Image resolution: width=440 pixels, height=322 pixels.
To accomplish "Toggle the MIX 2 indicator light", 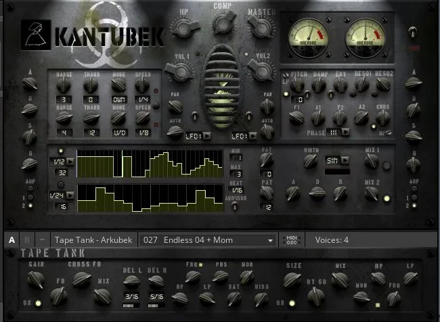I will 387,199.
